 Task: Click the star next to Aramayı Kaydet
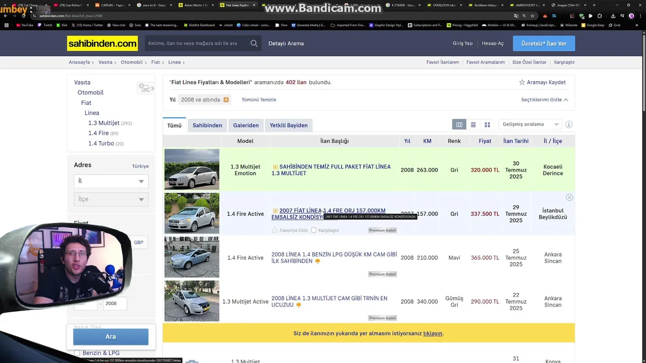522,82
